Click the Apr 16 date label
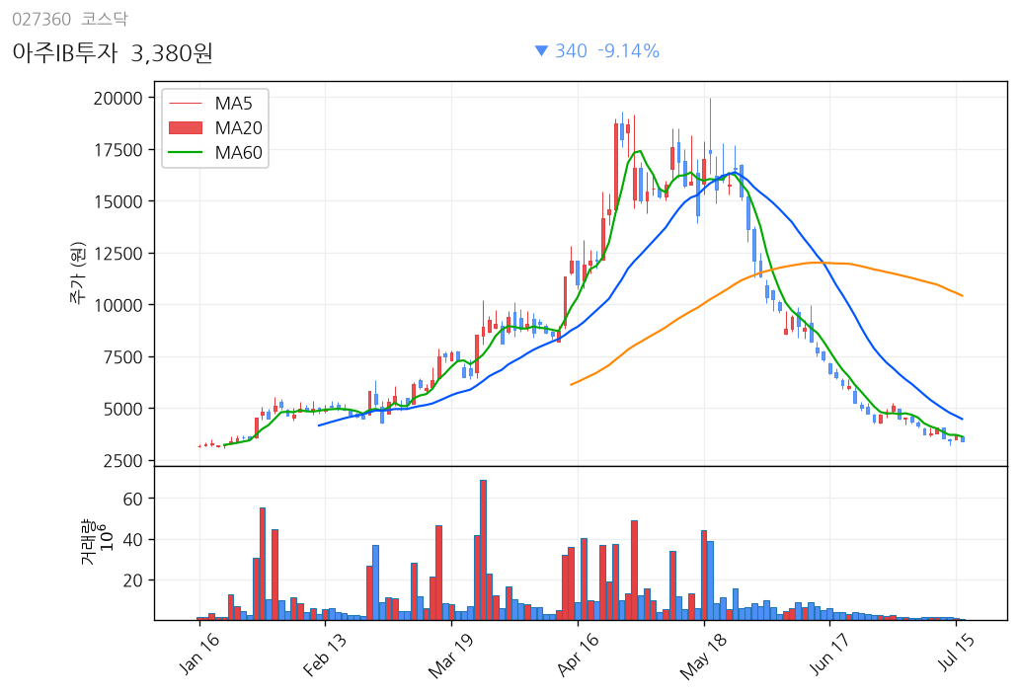Viewport: 1019px width, 695px height. (578, 655)
